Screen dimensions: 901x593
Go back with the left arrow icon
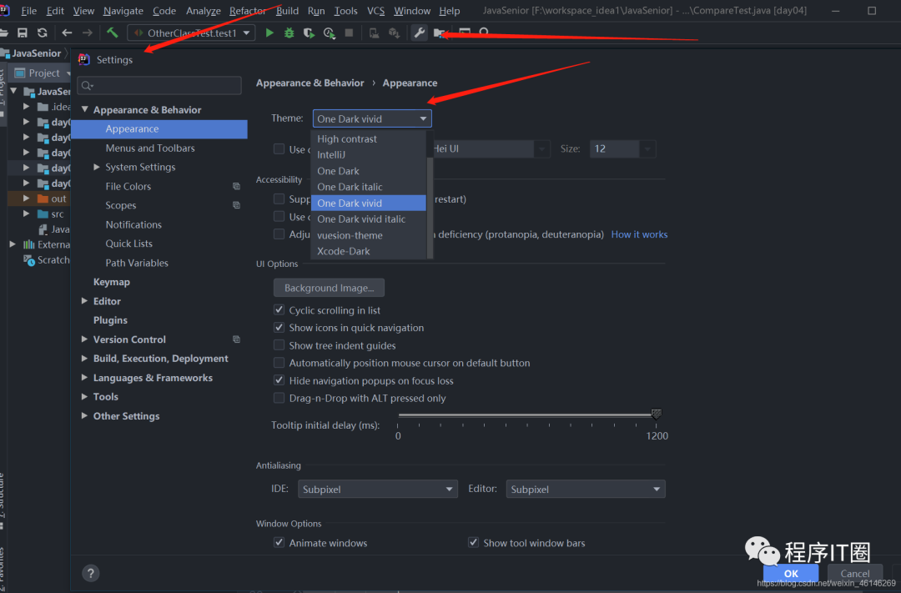(x=67, y=33)
